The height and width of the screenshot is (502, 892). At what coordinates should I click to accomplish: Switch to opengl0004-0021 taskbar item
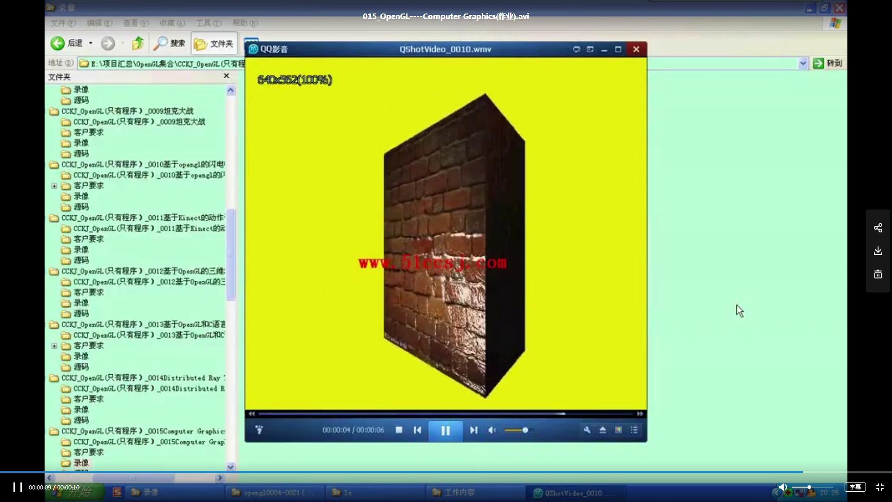tap(274, 492)
